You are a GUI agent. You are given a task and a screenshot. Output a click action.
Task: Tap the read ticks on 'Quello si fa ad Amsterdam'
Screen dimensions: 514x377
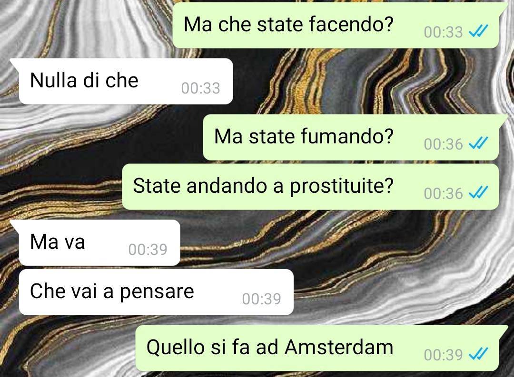[478, 354]
